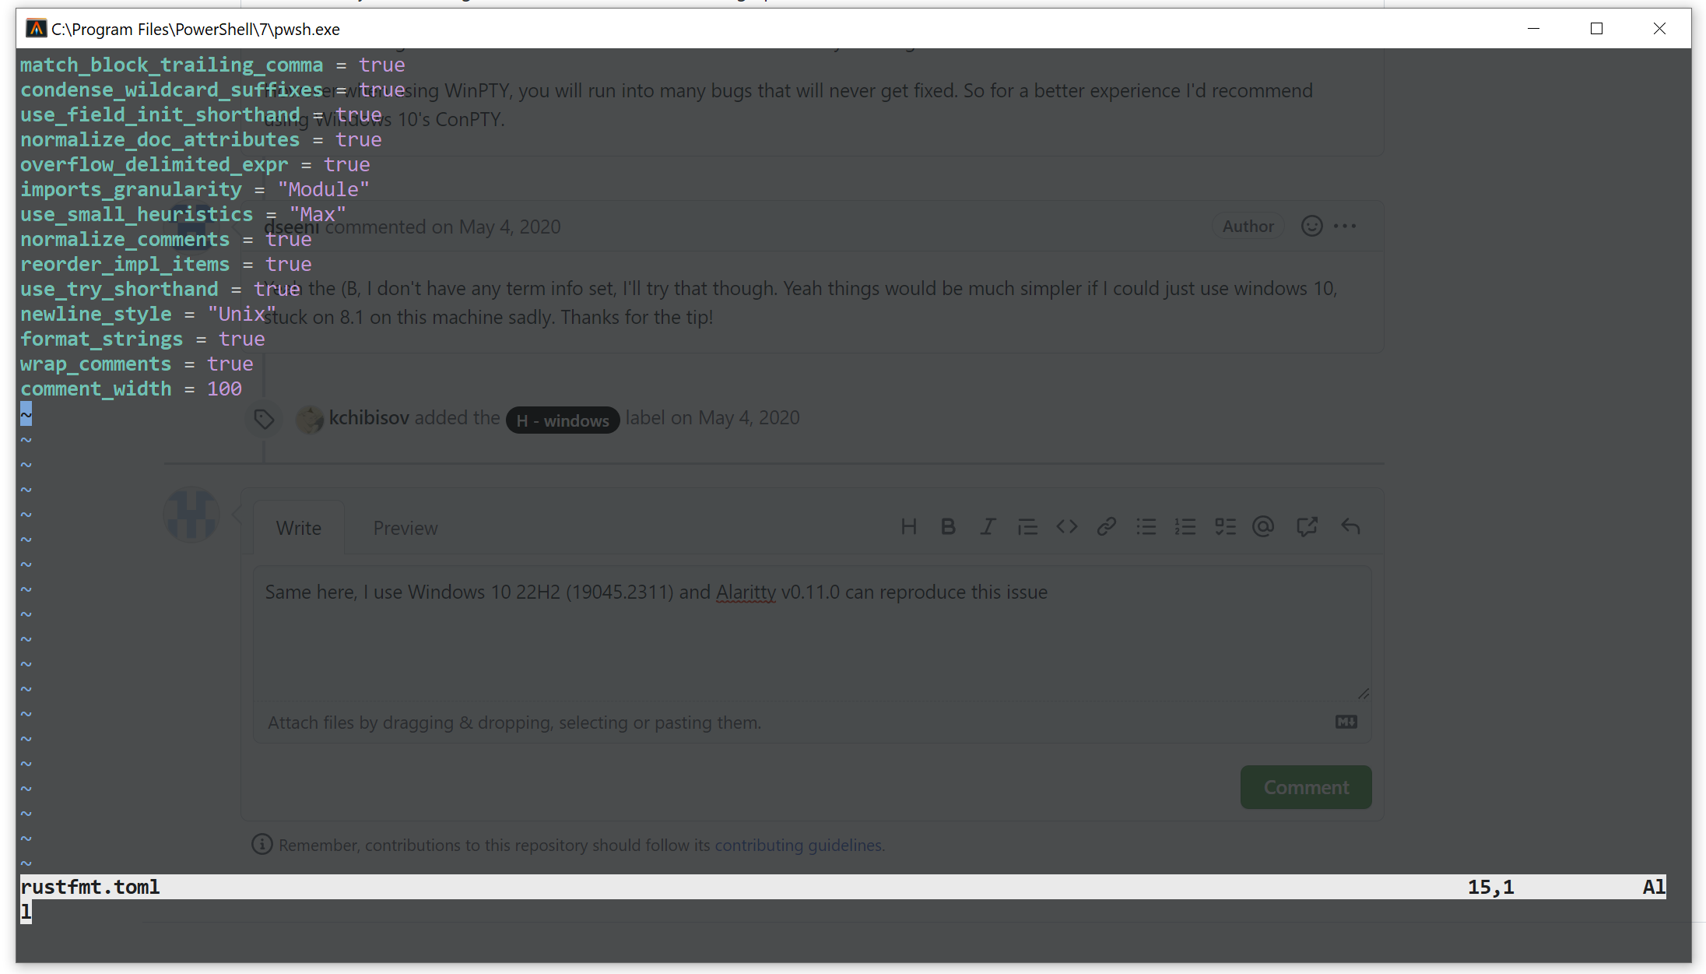Switch to the Preview tab
Image resolution: width=1706 pixels, height=974 pixels.
[405, 527]
